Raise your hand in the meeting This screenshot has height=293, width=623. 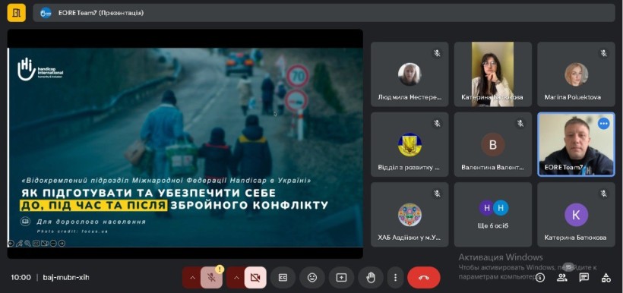coord(371,278)
